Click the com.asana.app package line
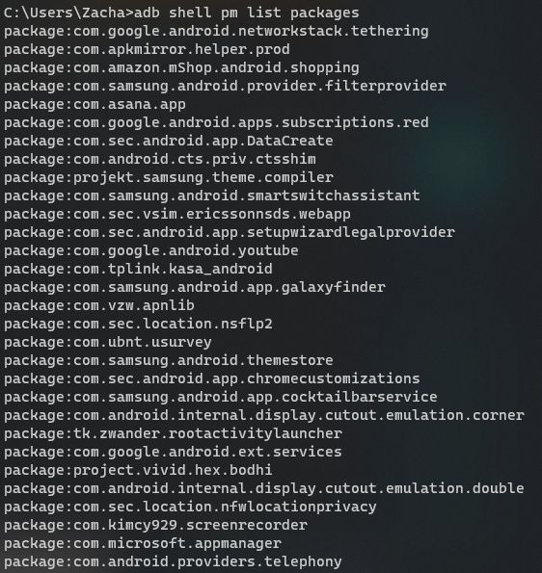The image size is (542, 573). [95, 104]
